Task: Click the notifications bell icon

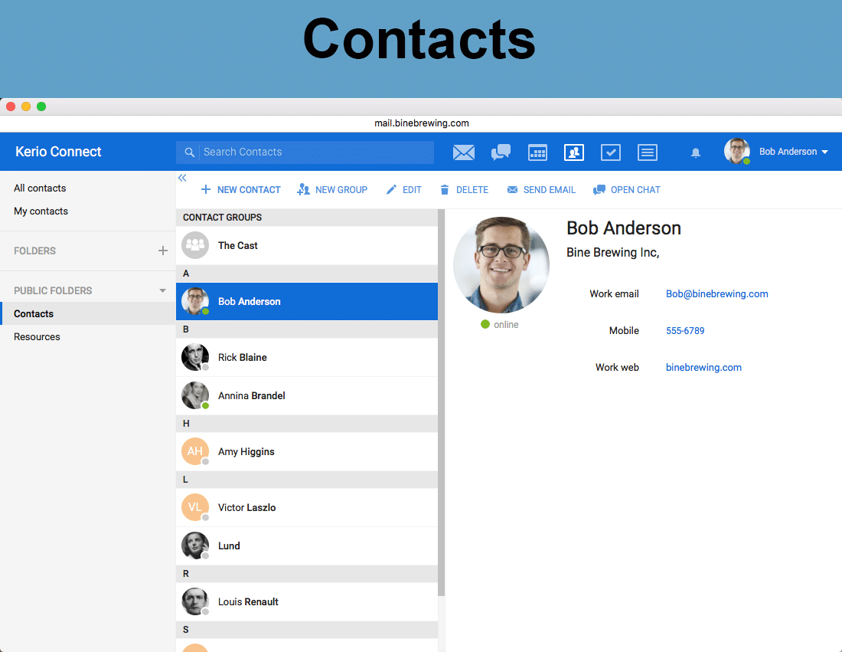Action: [695, 152]
